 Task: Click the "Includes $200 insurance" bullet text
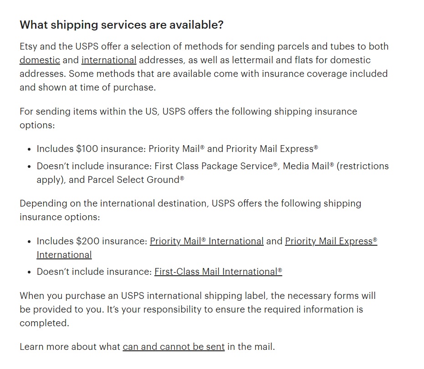click(91, 241)
